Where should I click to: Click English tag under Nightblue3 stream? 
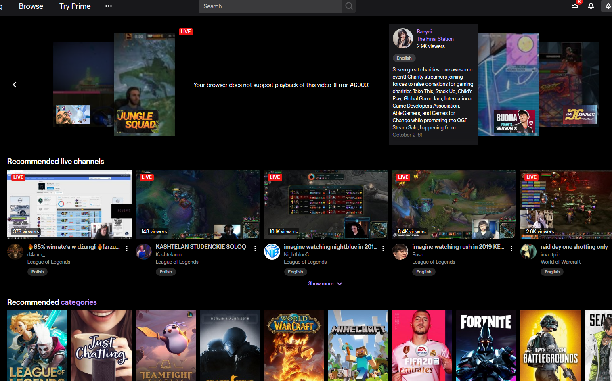click(x=296, y=272)
